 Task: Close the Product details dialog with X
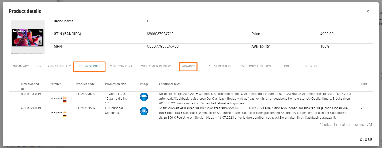point(368,11)
